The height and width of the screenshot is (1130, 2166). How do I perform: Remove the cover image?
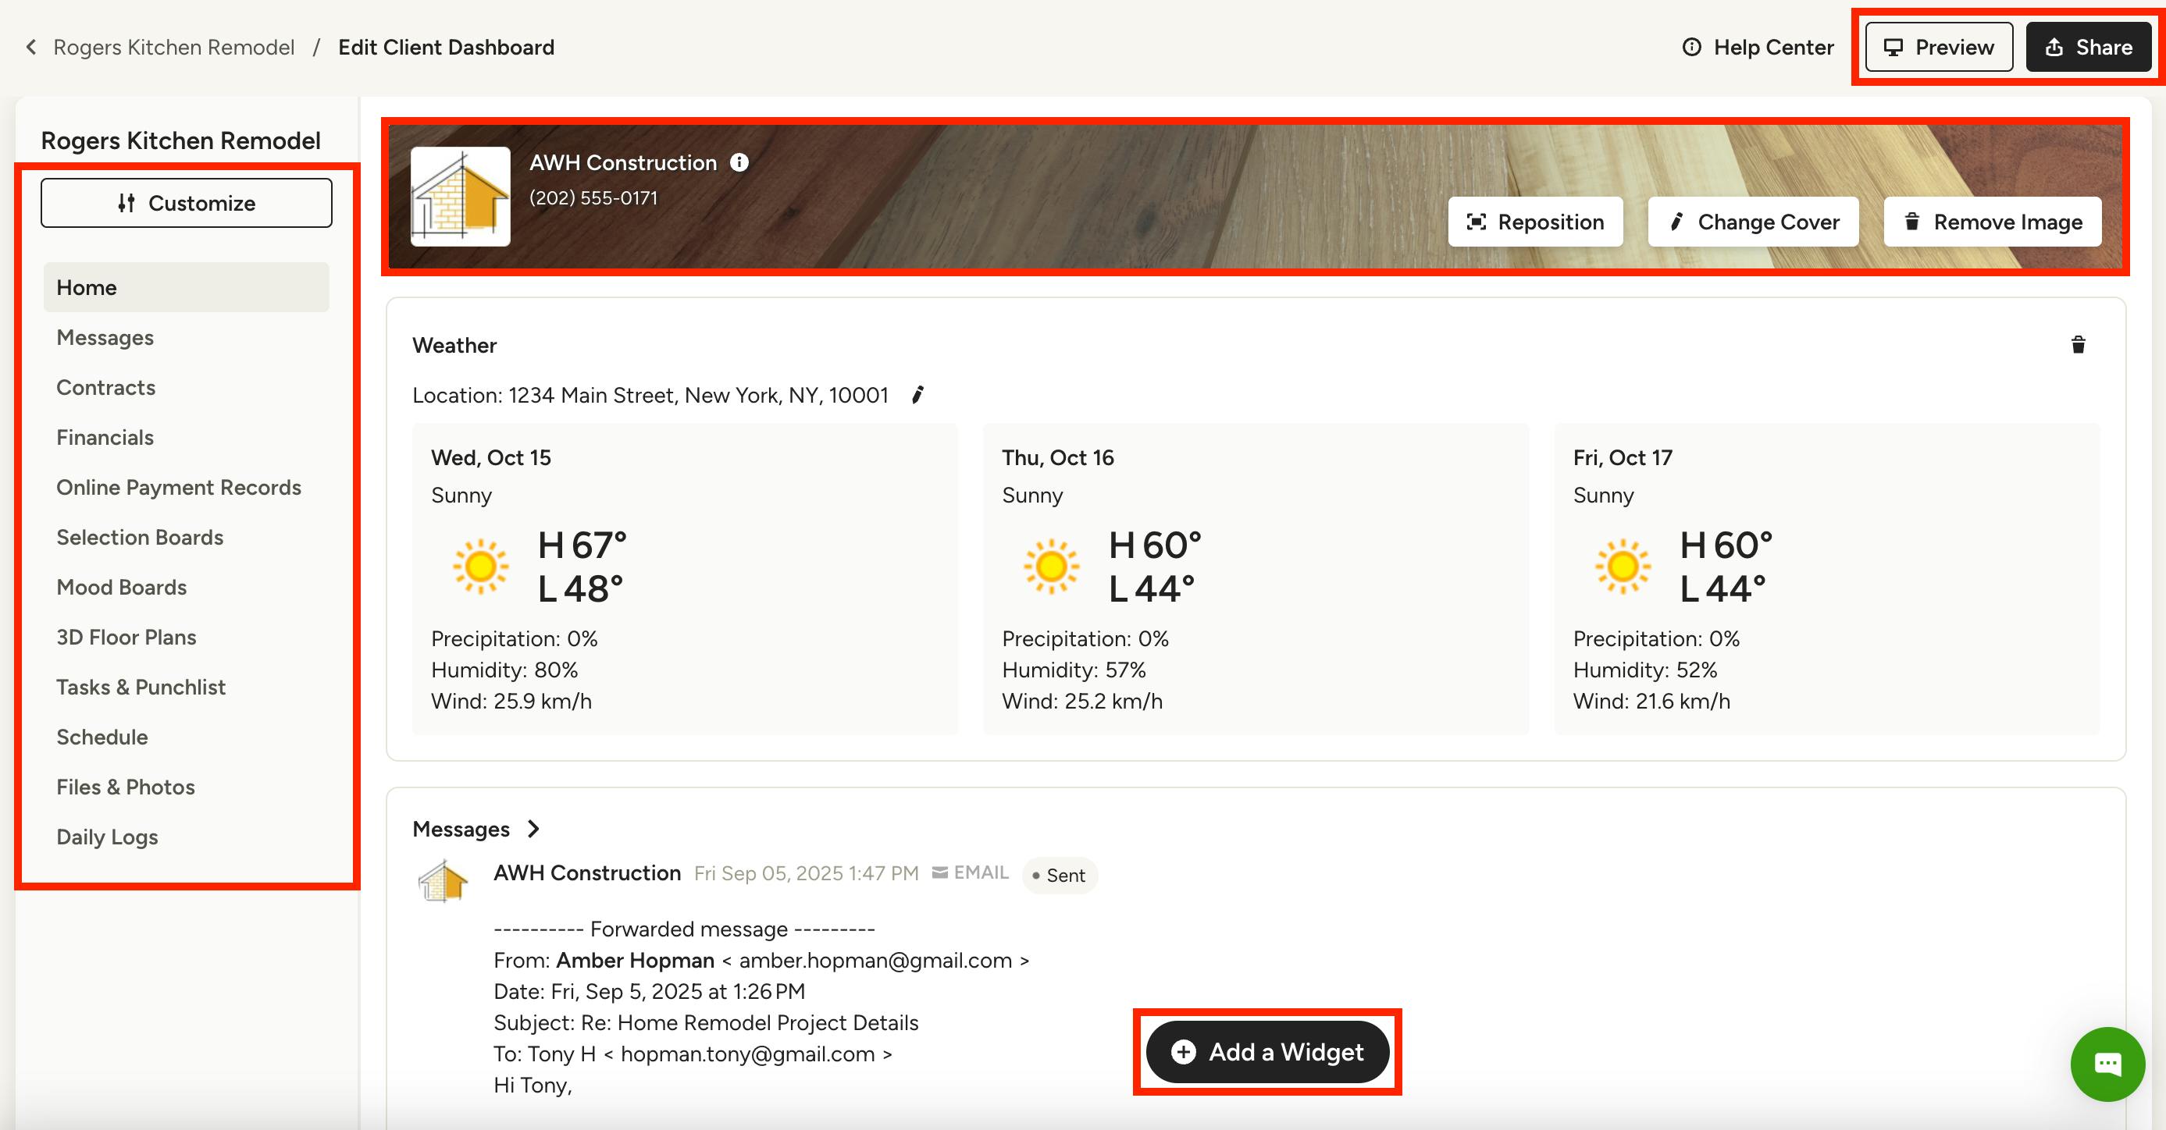pos(1992,222)
